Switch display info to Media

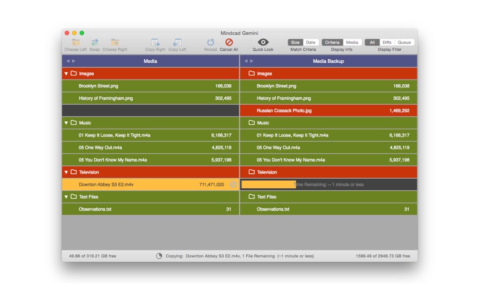352,42
